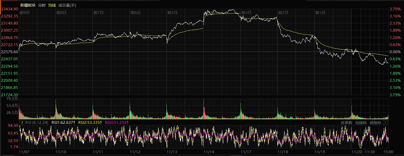Click the RSI1:62.637 value label
This screenshot has width=404, height=156.
coord(63,123)
